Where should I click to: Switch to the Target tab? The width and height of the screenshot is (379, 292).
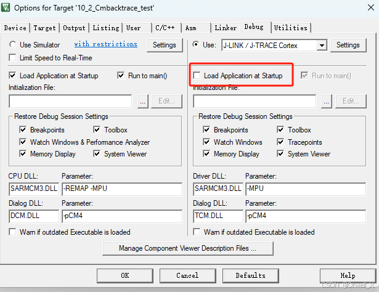(x=44, y=28)
